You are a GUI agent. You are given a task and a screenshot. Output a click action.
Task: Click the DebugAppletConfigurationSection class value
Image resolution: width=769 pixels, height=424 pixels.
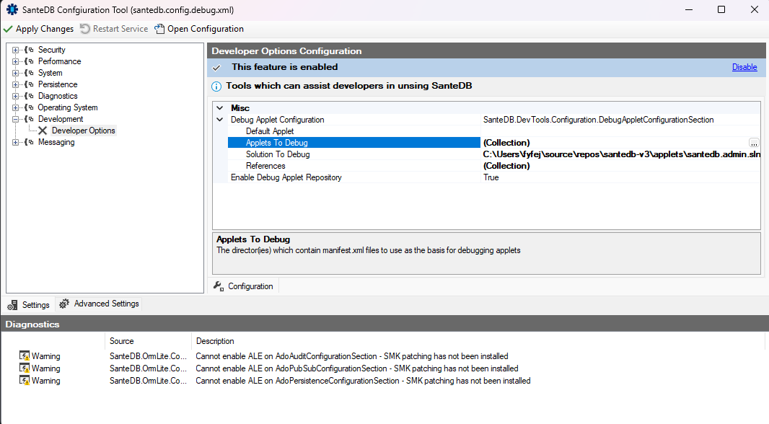coord(598,120)
